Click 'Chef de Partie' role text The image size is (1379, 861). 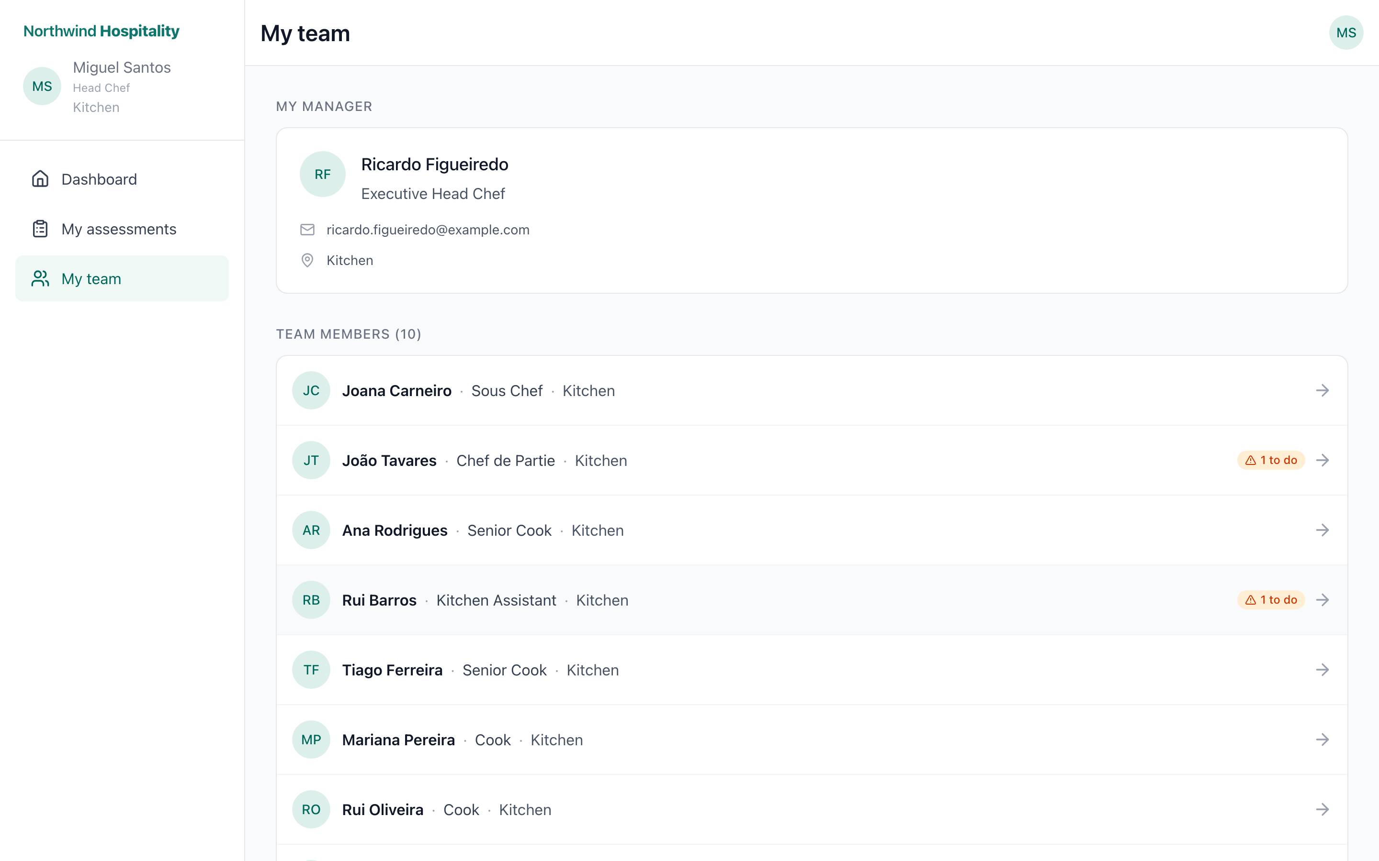506,460
